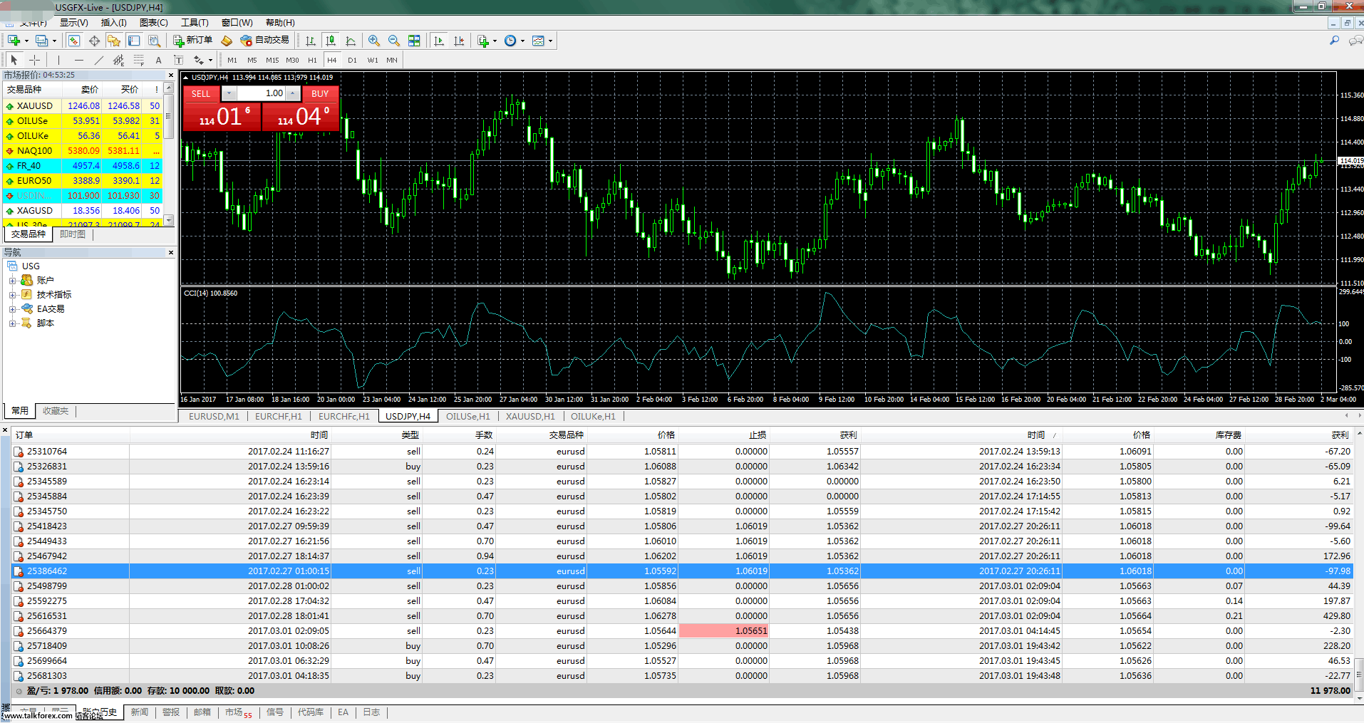
Task: Open the New Chart dropdown arrow
Action: tap(26, 41)
